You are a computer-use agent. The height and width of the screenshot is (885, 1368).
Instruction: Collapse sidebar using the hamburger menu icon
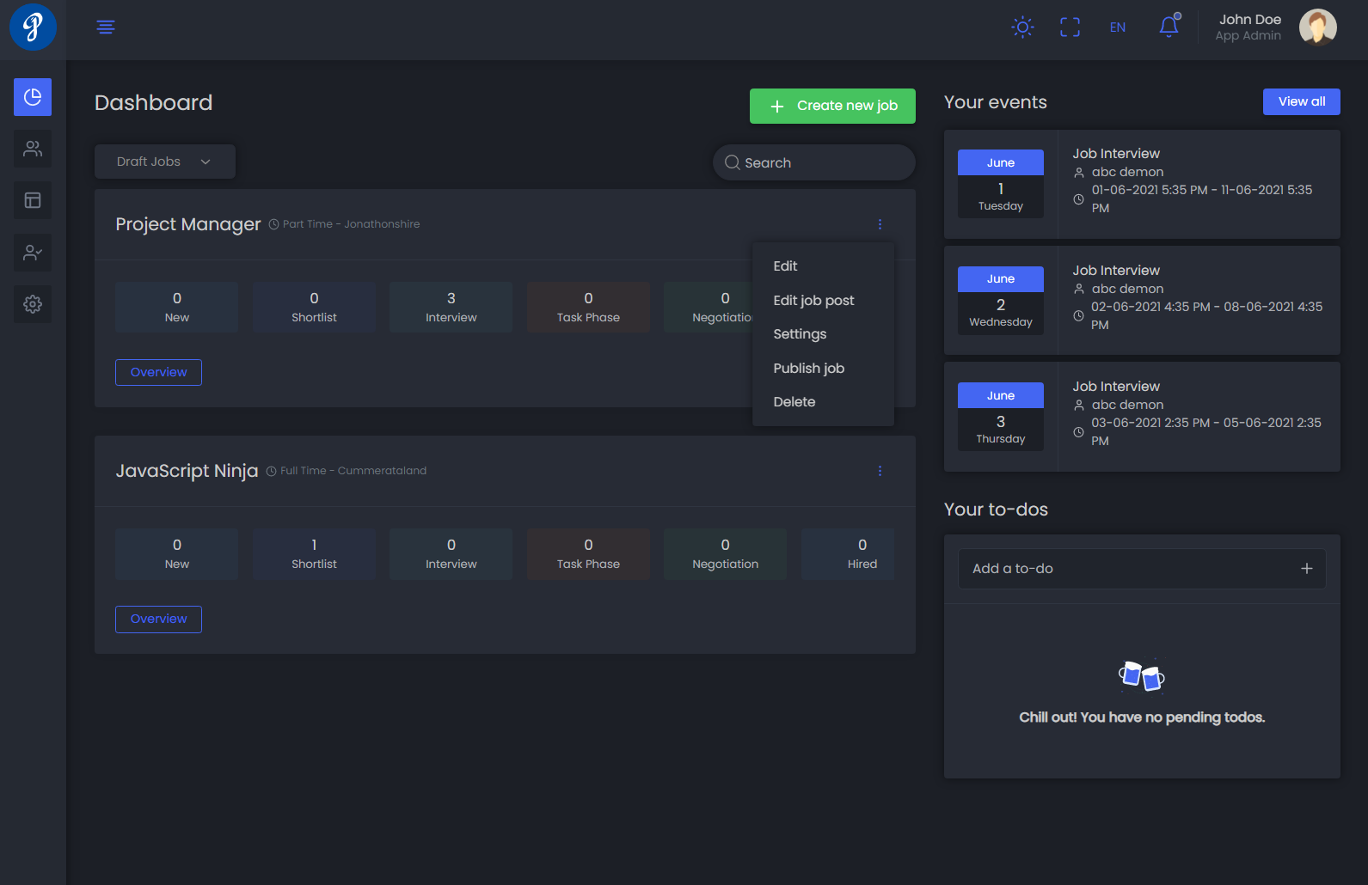106,27
